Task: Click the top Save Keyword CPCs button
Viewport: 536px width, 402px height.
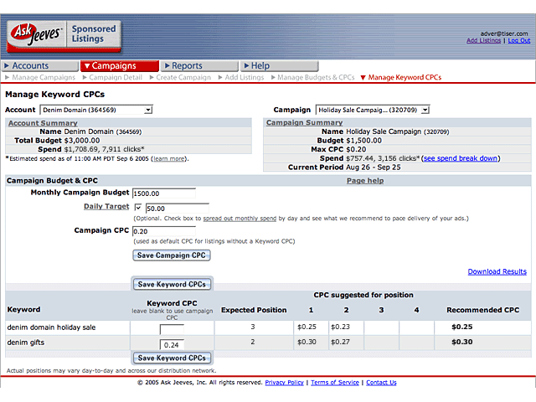Action: 172,284
